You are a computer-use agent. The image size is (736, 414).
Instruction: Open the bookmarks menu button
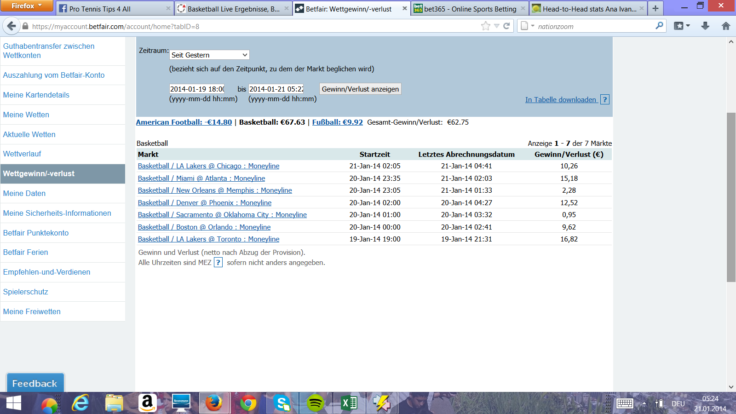[x=682, y=26]
